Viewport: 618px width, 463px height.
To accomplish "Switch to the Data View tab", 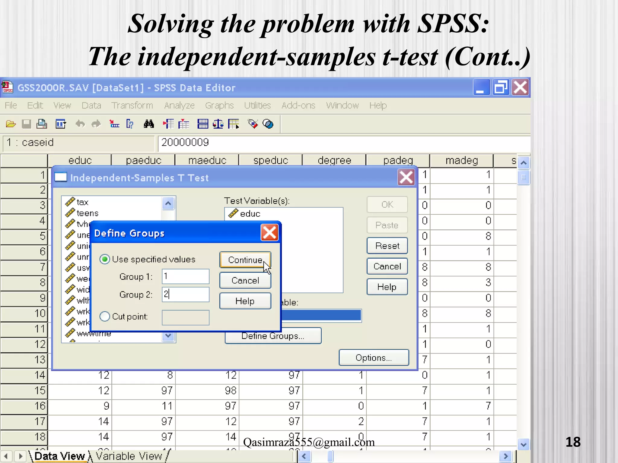I will 59,456.
